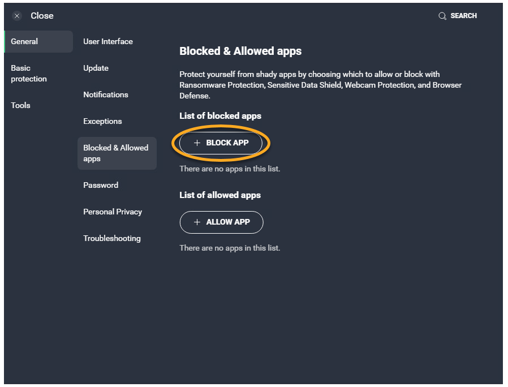
Task: Select the Update menu item
Action: point(96,68)
